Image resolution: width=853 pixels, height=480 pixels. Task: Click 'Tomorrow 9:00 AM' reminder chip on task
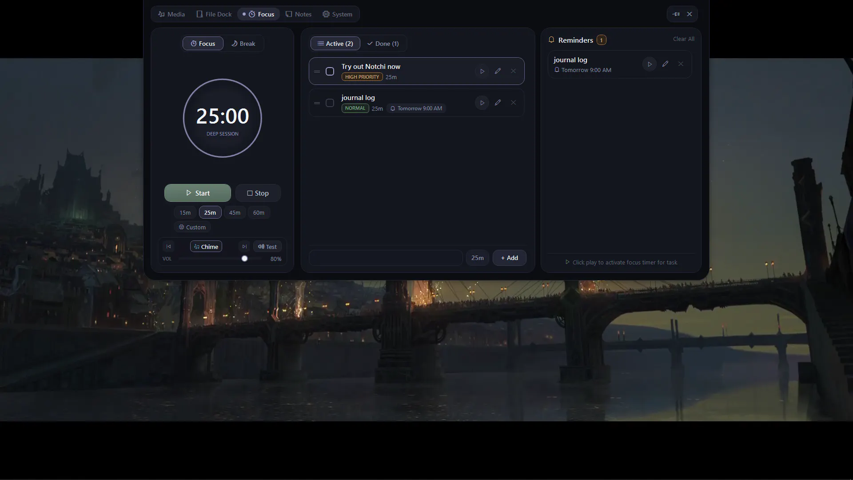(416, 108)
